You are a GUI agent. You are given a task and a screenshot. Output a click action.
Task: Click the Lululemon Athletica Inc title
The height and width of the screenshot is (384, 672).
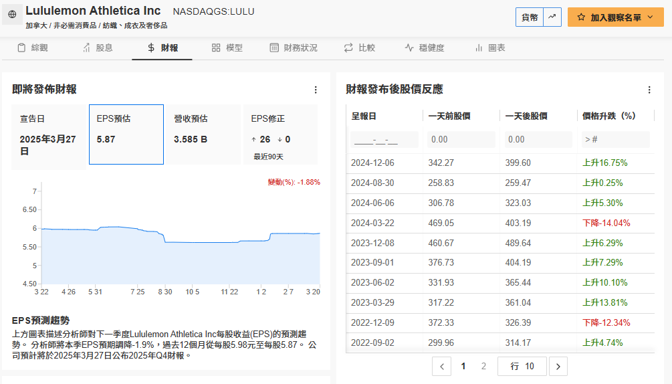[93, 11]
